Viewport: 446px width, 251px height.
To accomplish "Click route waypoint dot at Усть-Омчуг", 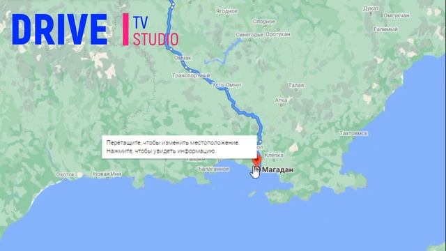I will coord(226,90).
